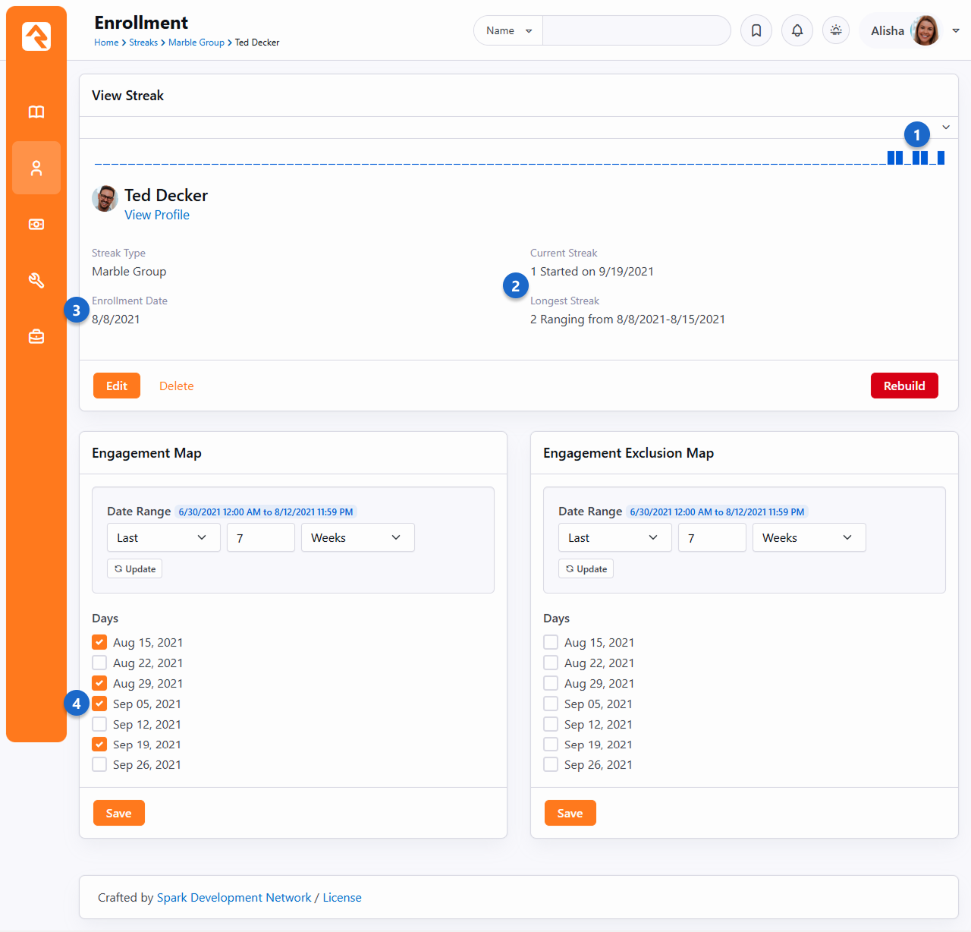Click the bookmark icon in header
Viewport: 971px width, 932px height.
[756, 30]
